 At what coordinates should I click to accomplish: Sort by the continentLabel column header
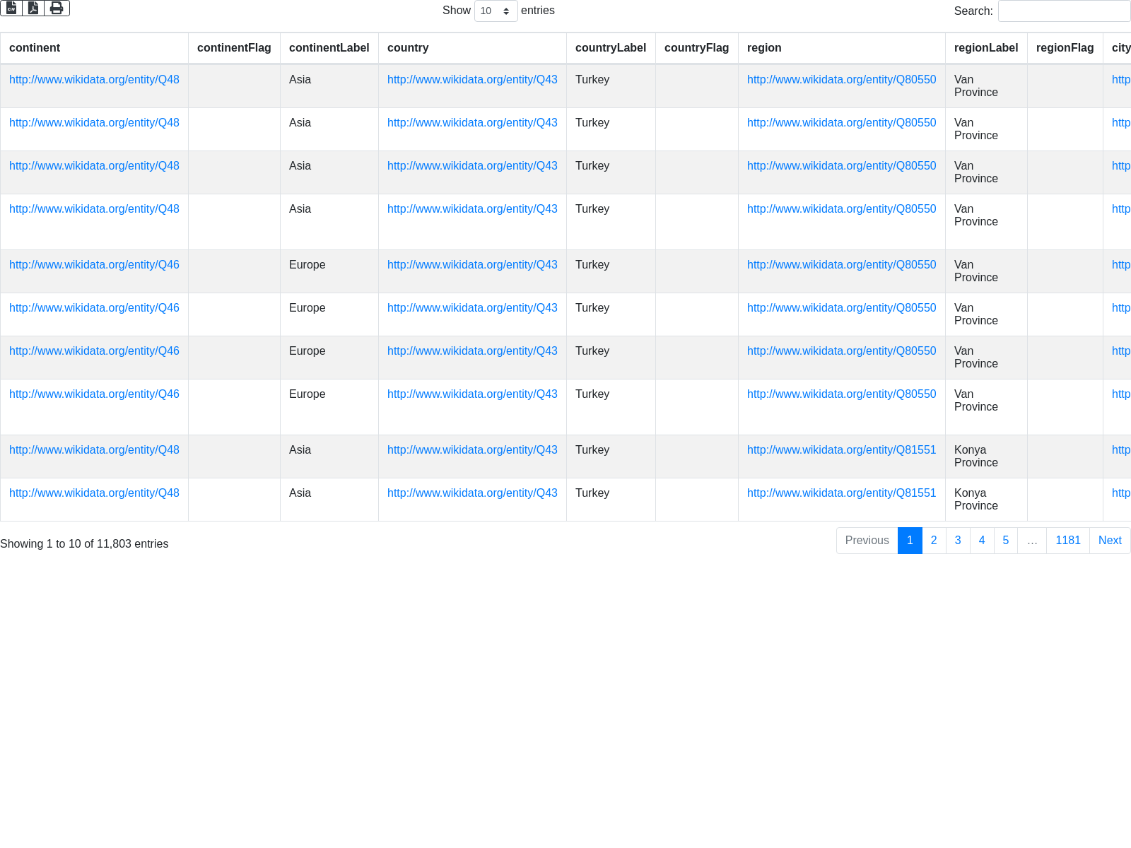[x=329, y=48]
